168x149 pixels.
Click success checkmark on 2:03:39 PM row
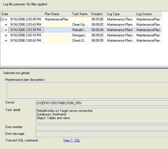point(6,30)
